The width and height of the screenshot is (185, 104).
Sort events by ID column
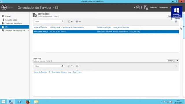pyautogui.click(x=49, y=72)
